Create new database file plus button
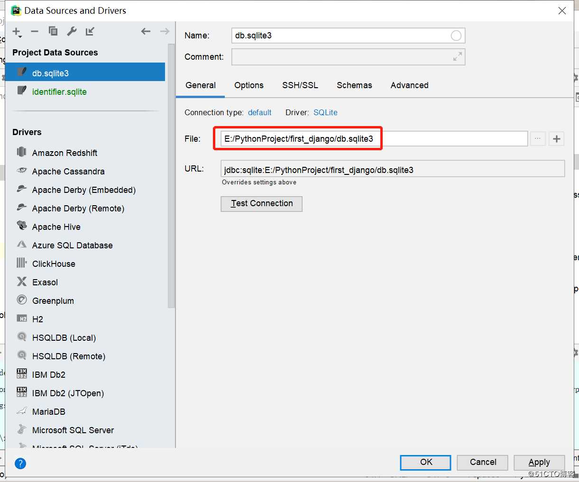Screen dimensions: 579x482 (557, 139)
